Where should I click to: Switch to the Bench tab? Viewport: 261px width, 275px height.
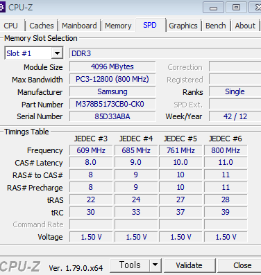point(216,26)
